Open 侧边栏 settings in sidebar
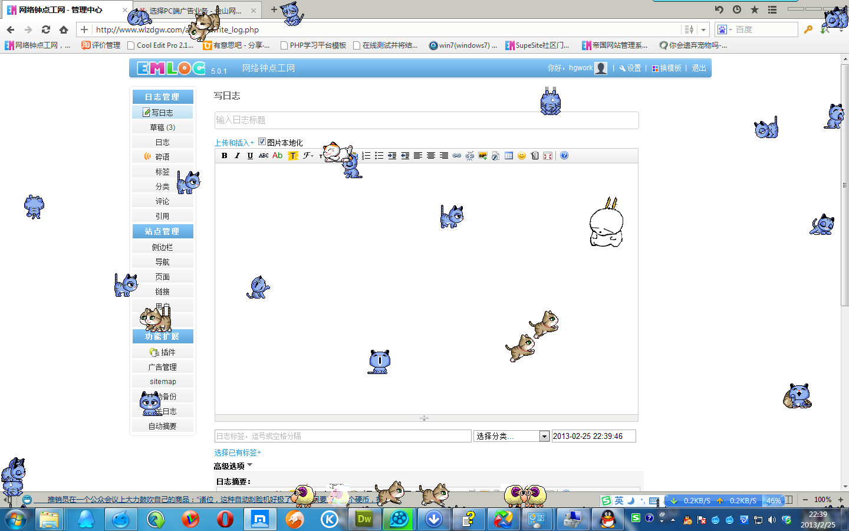Screen dimensions: 849x531 tap(163, 247)
